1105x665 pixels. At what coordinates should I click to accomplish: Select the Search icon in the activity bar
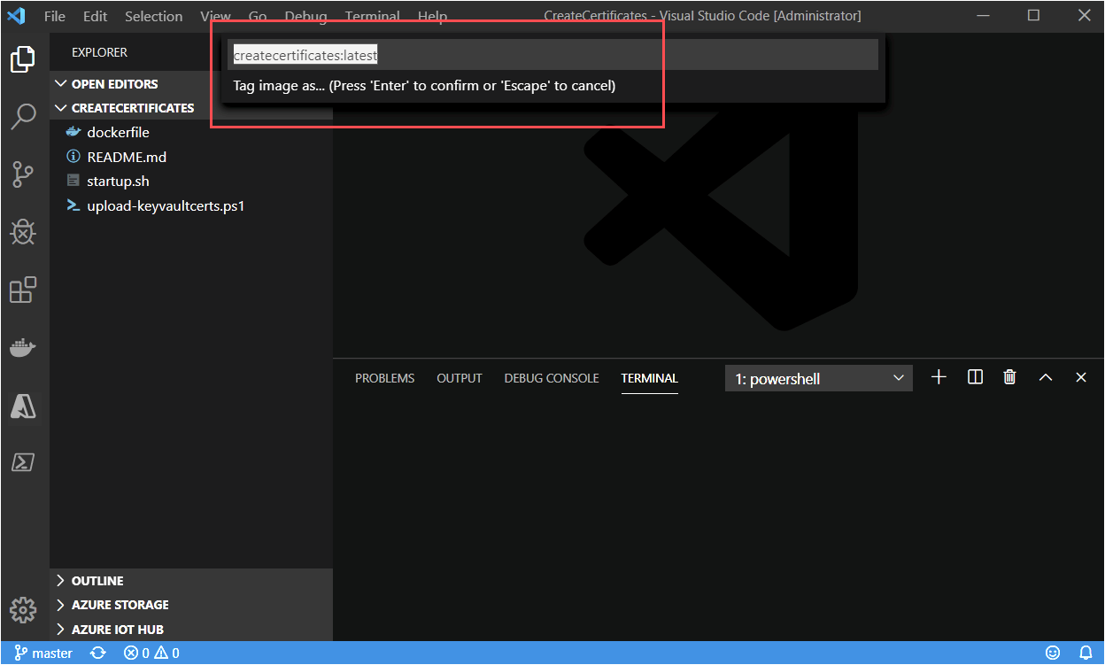23,116
